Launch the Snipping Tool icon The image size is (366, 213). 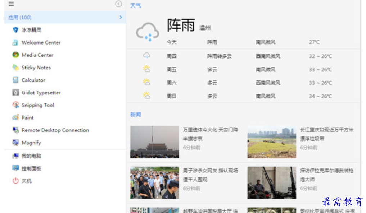15,105
